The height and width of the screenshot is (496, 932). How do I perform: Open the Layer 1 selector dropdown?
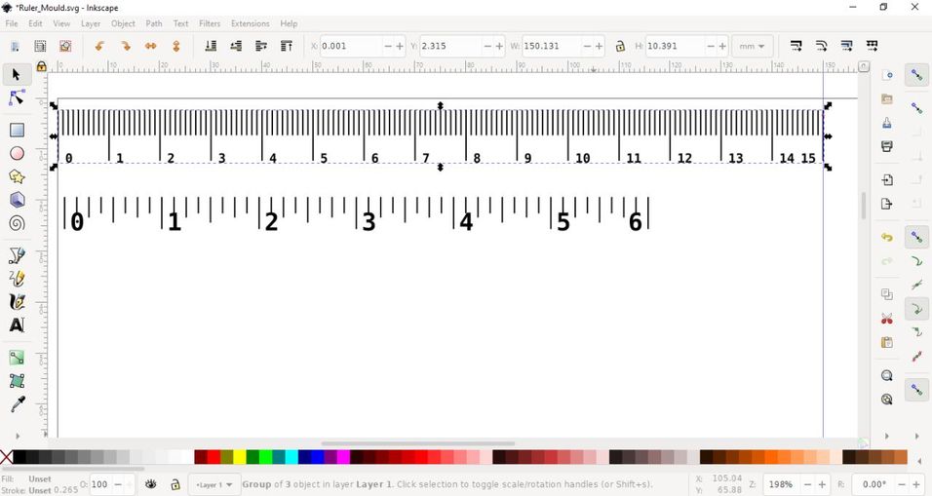coord(214,484)
